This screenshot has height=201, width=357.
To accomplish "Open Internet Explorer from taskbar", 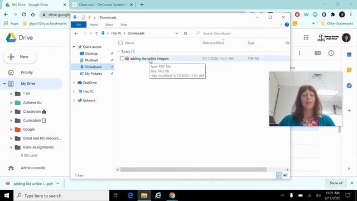I will 158,195.
